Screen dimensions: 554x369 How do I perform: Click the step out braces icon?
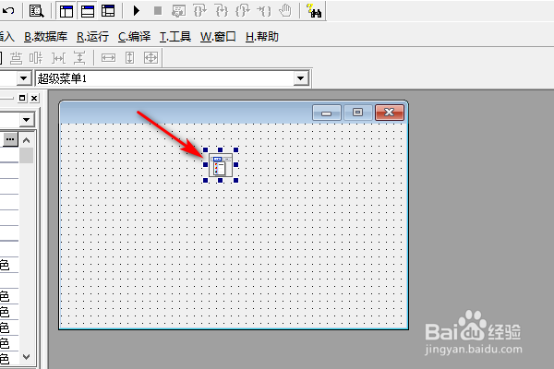coord(243,11)
